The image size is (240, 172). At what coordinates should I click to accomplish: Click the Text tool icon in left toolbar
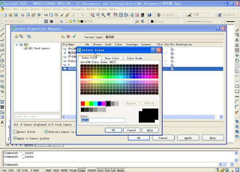[3, 123]
